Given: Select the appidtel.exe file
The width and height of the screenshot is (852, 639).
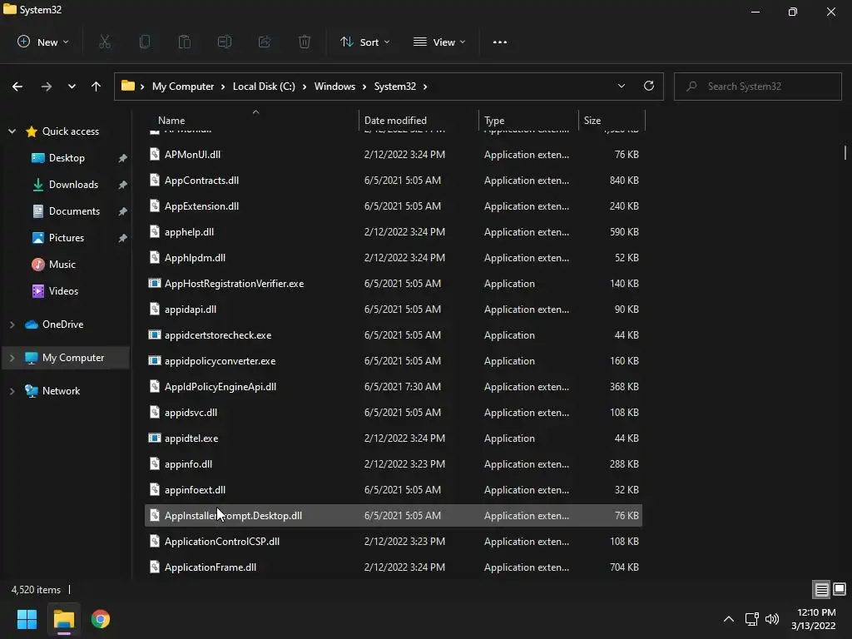Looking at the screenshot, I should (x=394, y=438).
